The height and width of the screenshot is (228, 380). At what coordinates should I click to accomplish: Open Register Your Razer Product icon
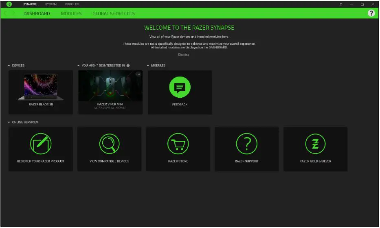click(x=41, y=144)
